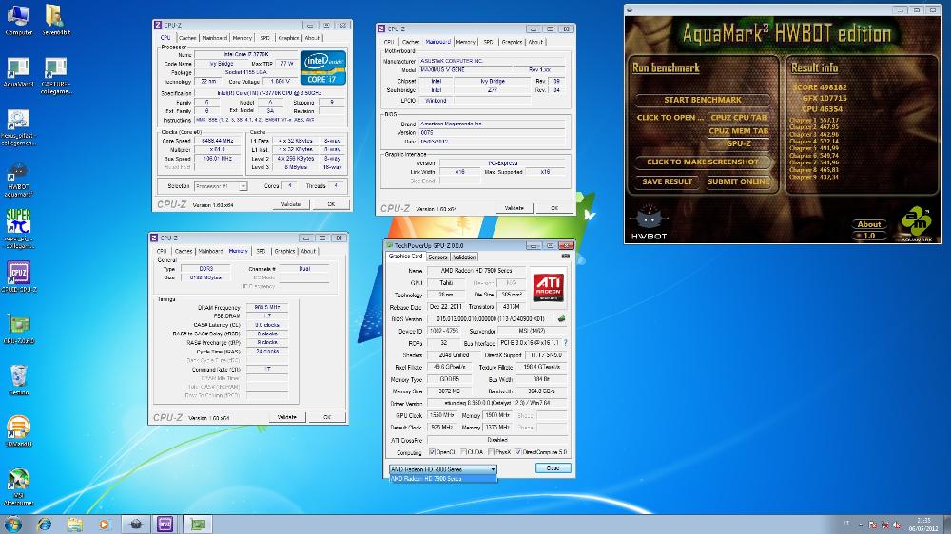Click the Bus Interface question mark in GPU-Z
This screenshot has width=951, height=534.
565,342
